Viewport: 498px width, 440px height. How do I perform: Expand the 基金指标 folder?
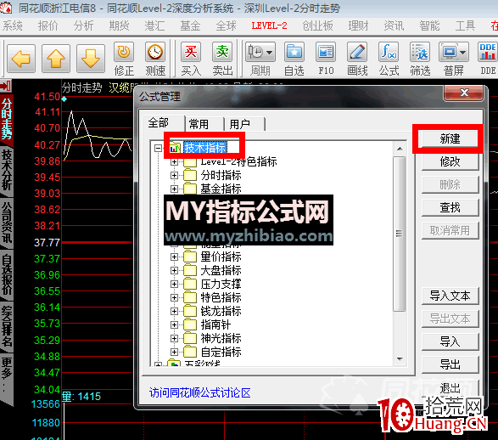(174, 189)
